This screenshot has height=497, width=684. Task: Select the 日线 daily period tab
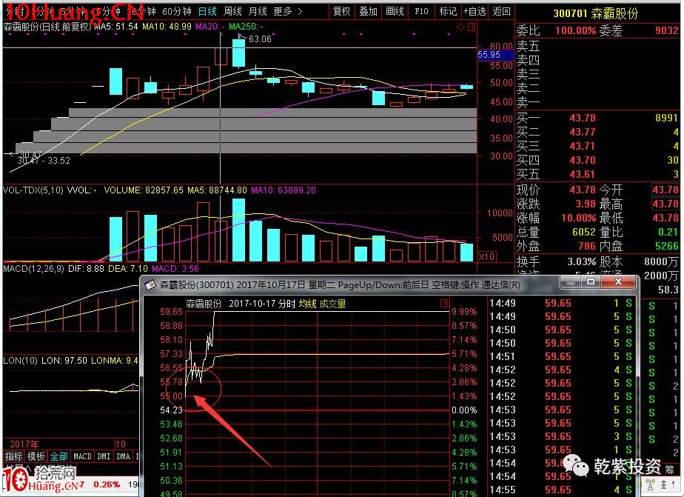207,11
